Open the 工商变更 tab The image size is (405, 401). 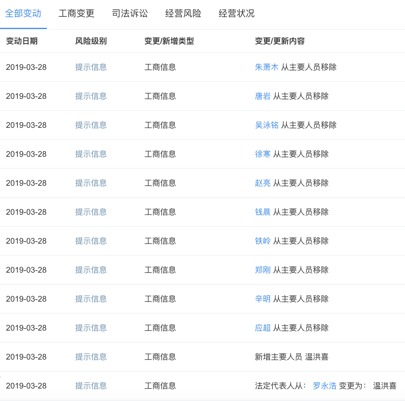(x=76, y=13)
